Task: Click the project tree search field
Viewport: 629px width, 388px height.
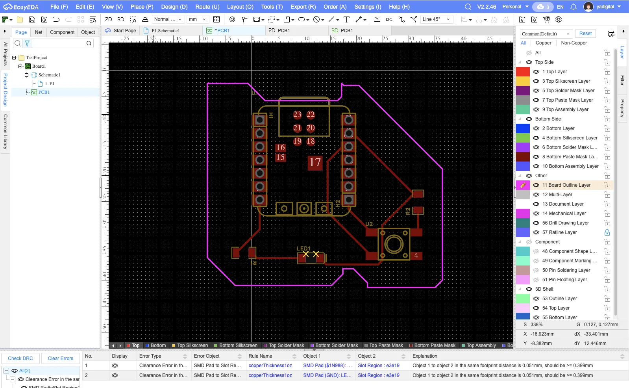Action: click(59, 43)
